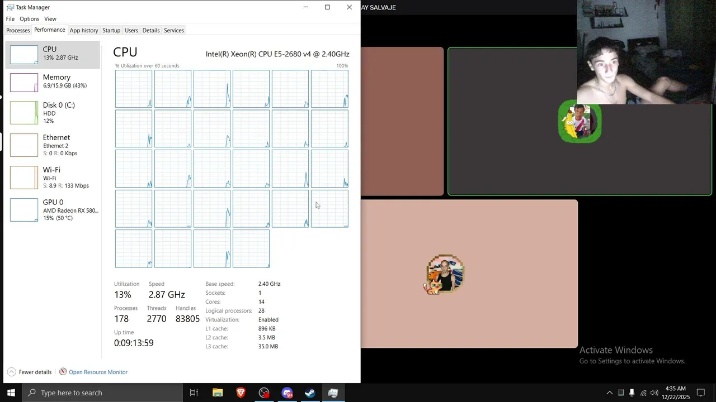
Task: Select the Performance tab
Action: coord(50,30)
